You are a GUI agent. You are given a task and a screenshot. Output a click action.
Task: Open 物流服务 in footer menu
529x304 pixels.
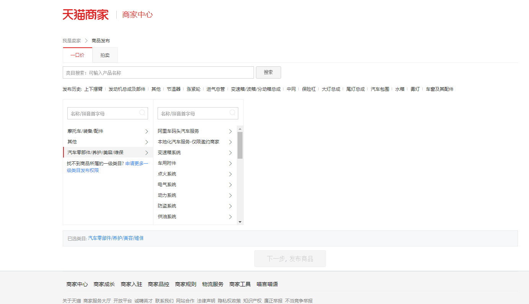click(x=213, y=284)
